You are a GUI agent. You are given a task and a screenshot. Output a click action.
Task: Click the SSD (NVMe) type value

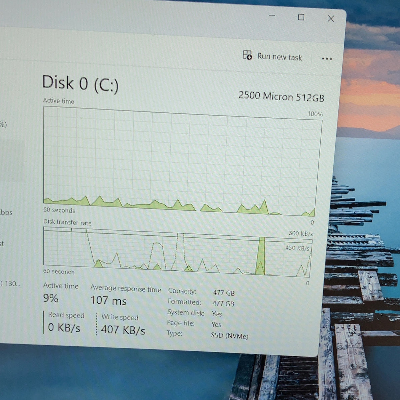tap(230, 335)
